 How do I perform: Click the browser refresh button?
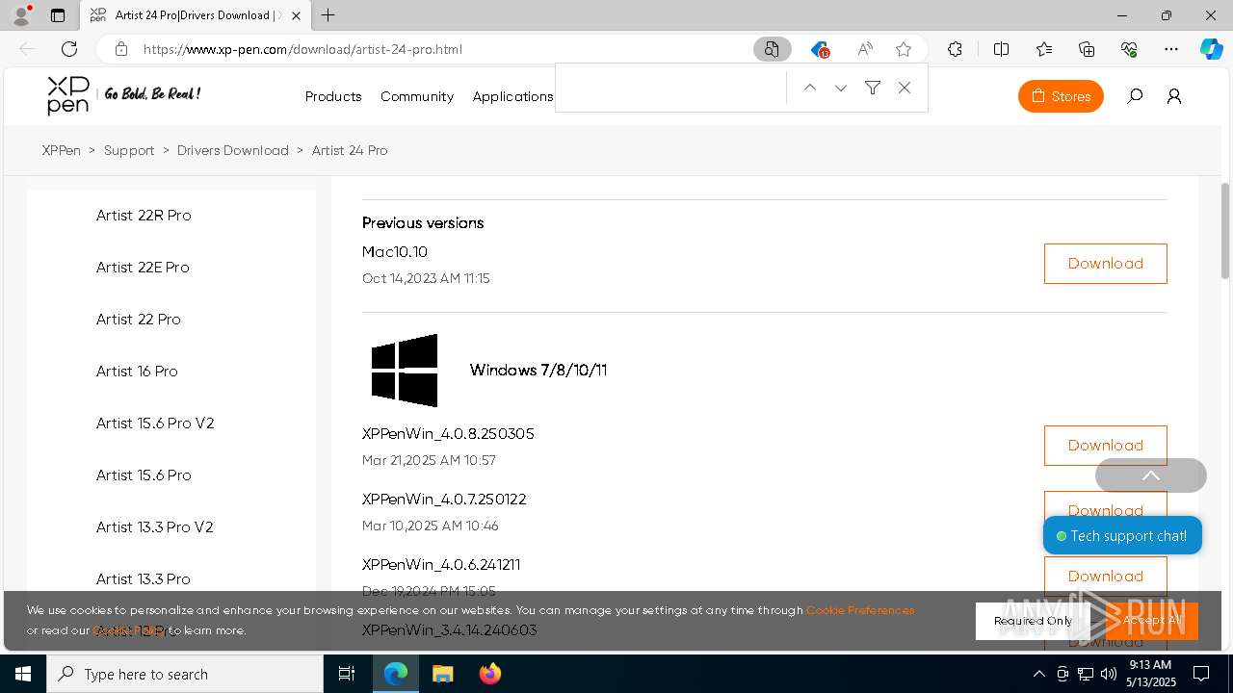click(x=69, y=49)
